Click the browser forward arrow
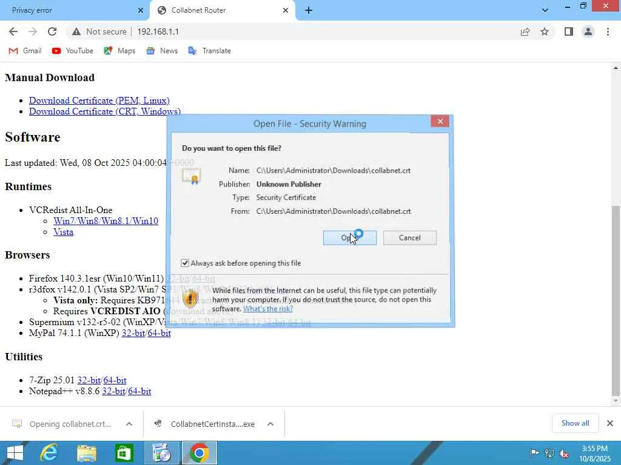The height and width of the screenshot is (465, 621). (x=33, y=31)
